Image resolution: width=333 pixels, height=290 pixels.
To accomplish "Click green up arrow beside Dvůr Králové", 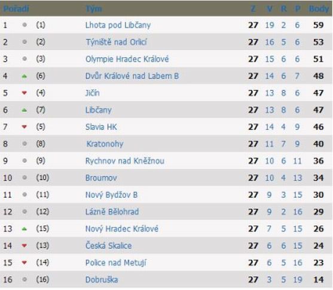I will point(25,76).
